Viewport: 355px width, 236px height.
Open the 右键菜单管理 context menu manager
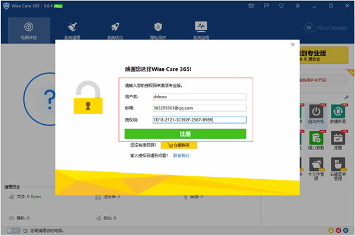coord(338,169)
